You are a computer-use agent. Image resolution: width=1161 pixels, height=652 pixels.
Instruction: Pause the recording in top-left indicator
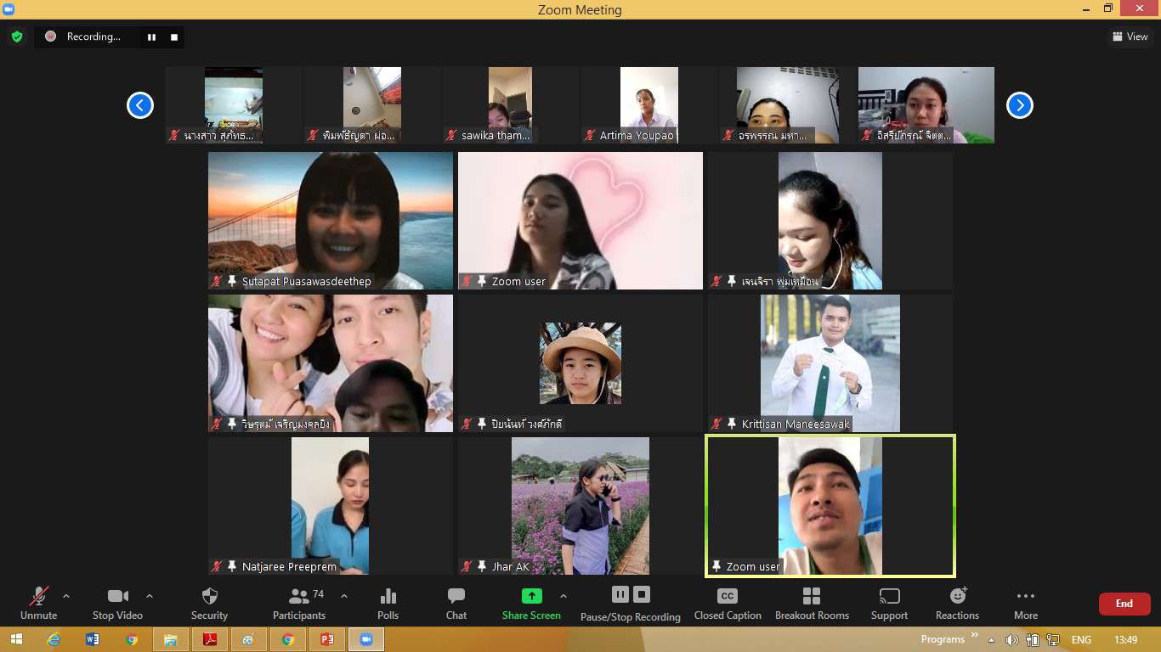coord(152,37)
